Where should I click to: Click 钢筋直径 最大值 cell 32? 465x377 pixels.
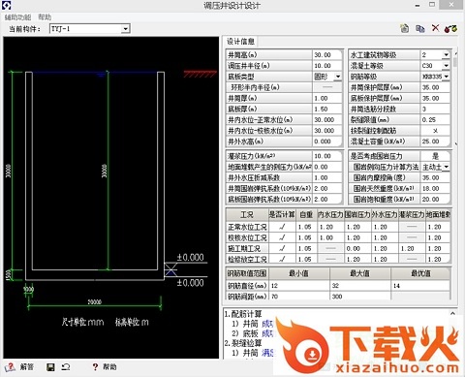[360, 286]
